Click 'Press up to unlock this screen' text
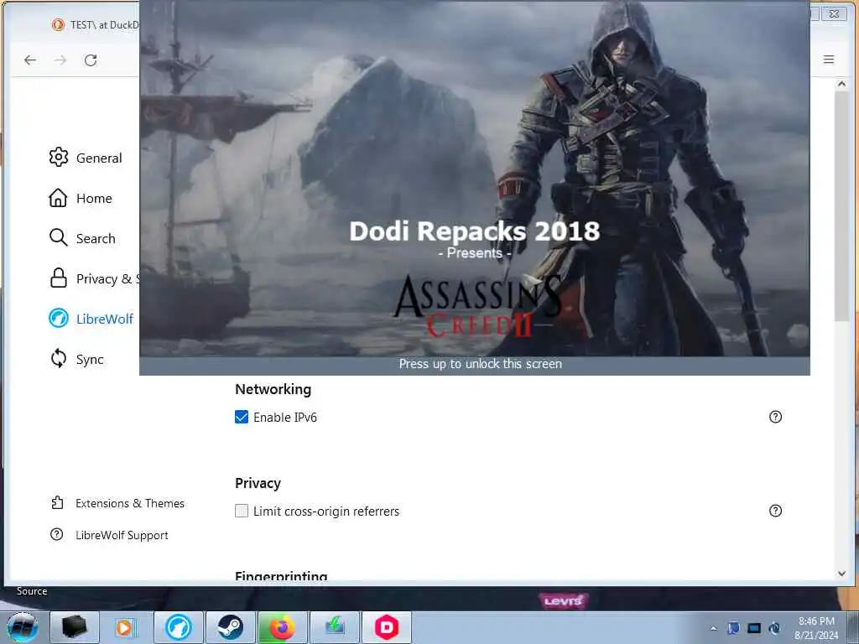Image resolution: width=859 pixels, height=644 pixels. click(x=481, y=364)
